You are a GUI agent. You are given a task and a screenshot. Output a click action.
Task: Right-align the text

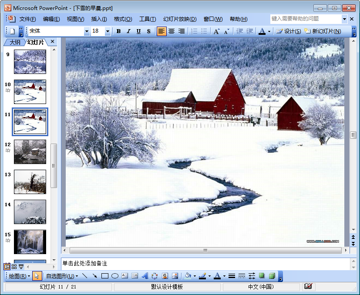coord(182,31)
